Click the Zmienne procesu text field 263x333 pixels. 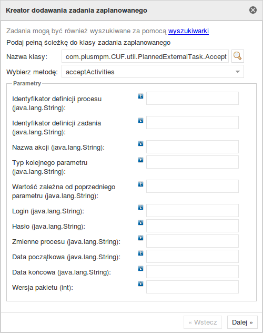click(x=193, y=241)
